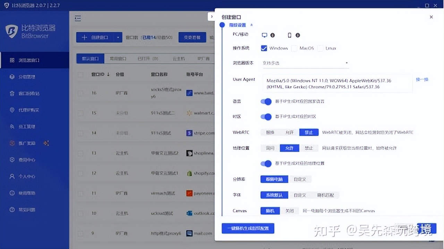Switch to the 默认窗口 tab
The height and width of the screenshot is (249, 444).
click(90, 59)
